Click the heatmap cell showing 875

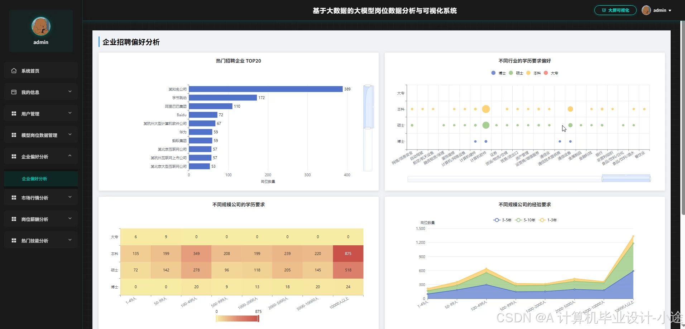348,254
